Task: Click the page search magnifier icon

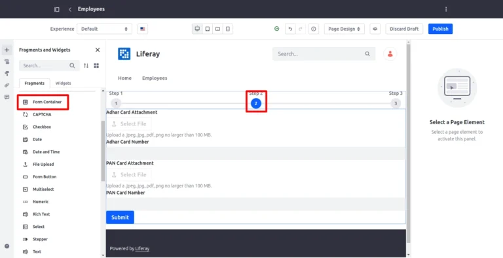Action: (x=367, y=54)
